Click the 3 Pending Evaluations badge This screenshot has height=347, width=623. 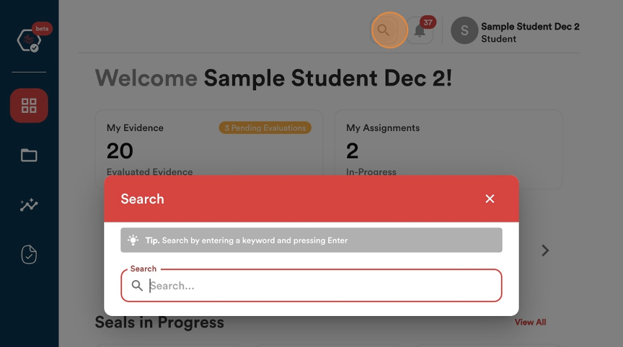[265, 127]
